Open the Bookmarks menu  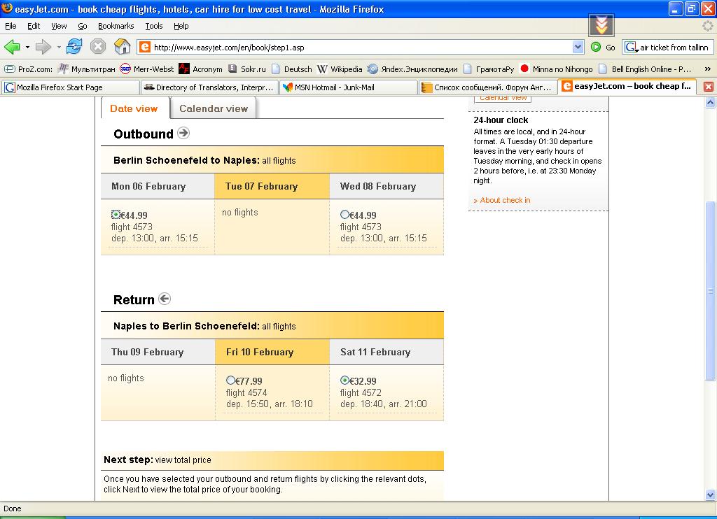[x=116, y=26]
